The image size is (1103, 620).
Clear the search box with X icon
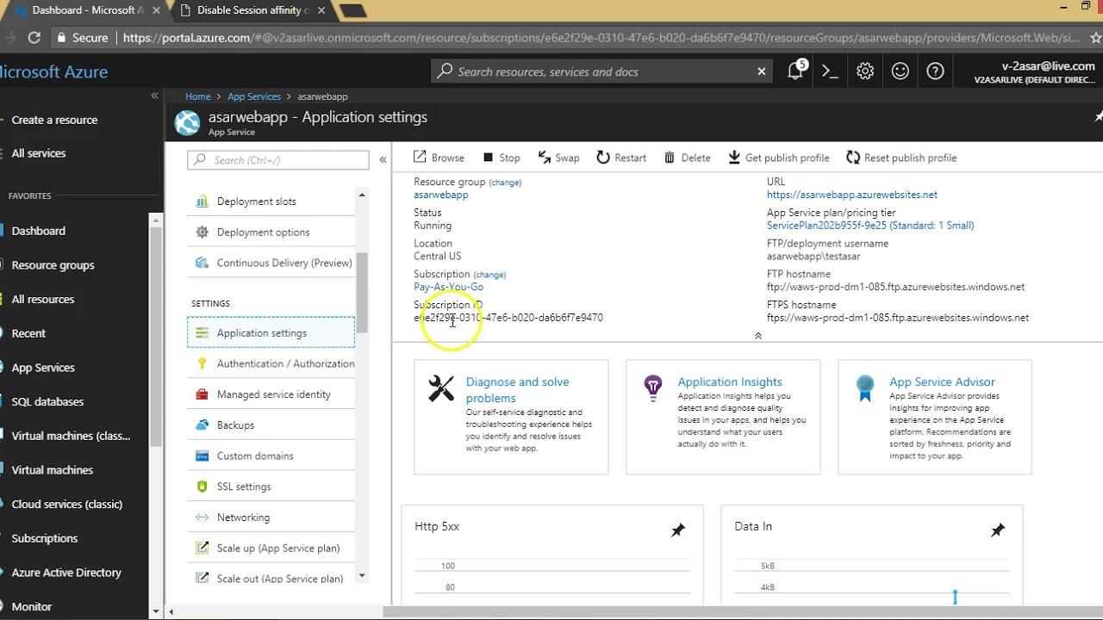coord(762,71)
